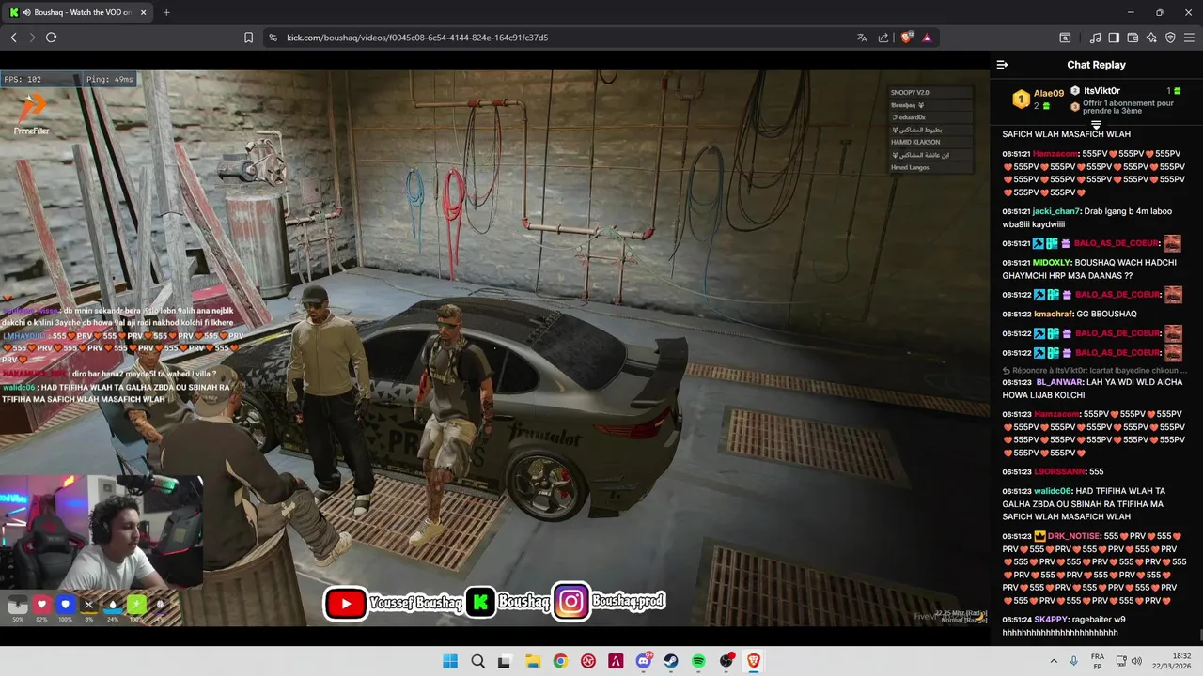Viewport: 1203px width, 676px height.
Task: Click the YouTube logo in the video overlay
Action: pyautogui.click(x=346, y=604)
